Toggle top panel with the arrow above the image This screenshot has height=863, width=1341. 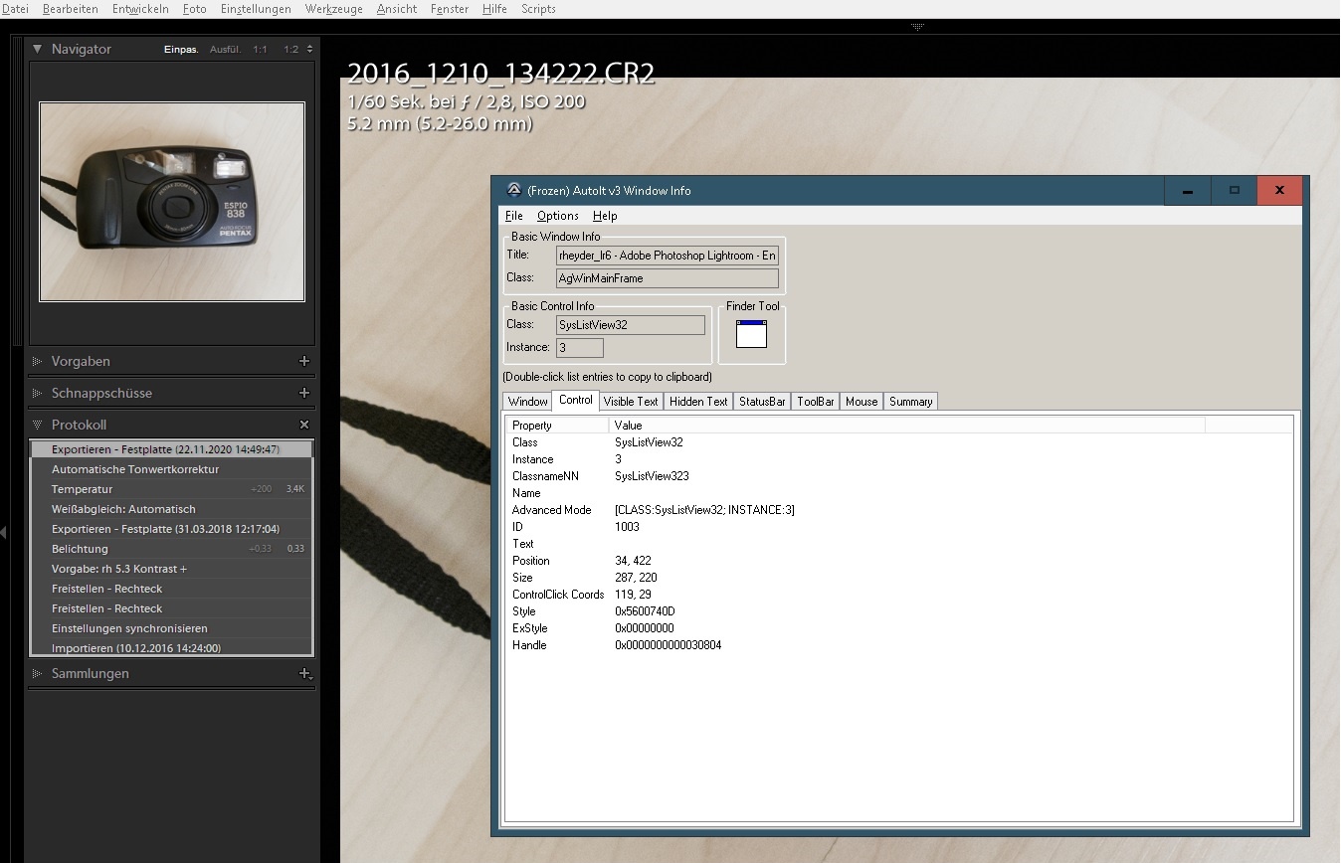(x=918, y=26)
